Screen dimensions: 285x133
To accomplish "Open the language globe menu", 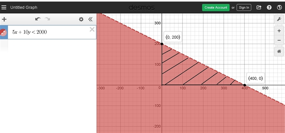I will 279,7.
